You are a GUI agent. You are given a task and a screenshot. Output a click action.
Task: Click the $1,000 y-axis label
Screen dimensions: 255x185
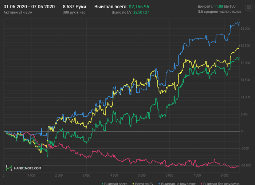245,97
